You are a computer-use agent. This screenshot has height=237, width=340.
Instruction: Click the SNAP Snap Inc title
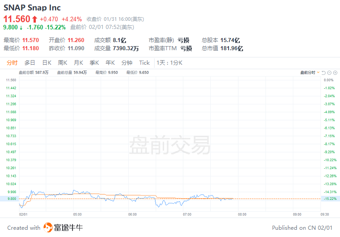32,8
